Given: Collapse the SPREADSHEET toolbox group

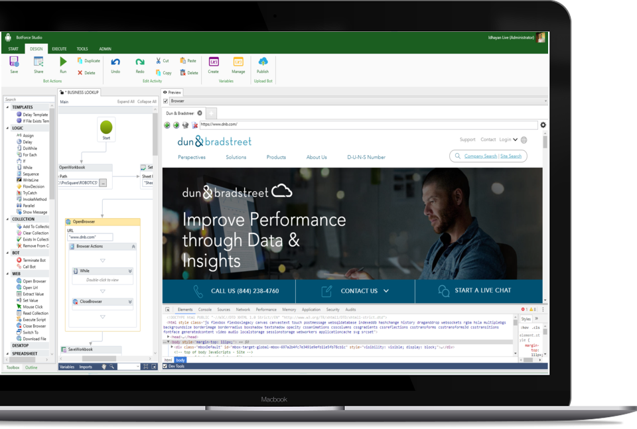Looking at the screenshot, I should [x=7, y=353].
